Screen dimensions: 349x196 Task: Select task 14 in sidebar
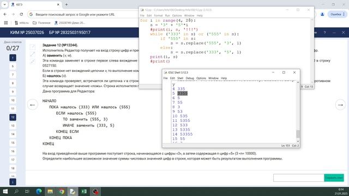click(13, 134)
